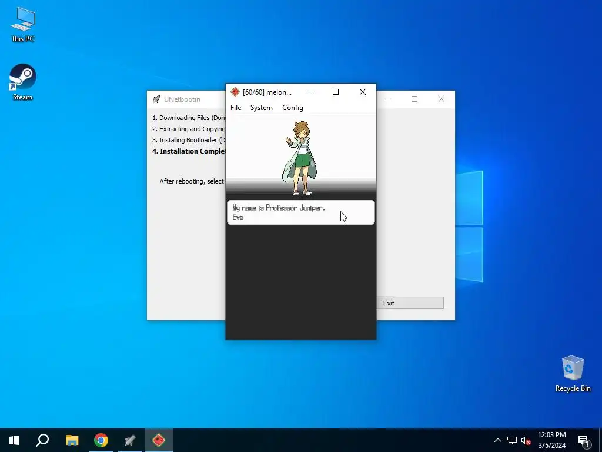Select the This PC desktop icon
Image resolution: width=602 pixels, height=452 pixels.
click(x=23, y=25)
